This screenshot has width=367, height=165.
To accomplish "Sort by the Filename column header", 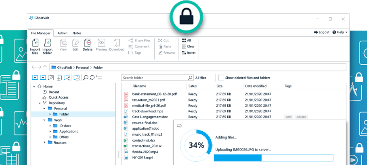I will coord(139,86).
